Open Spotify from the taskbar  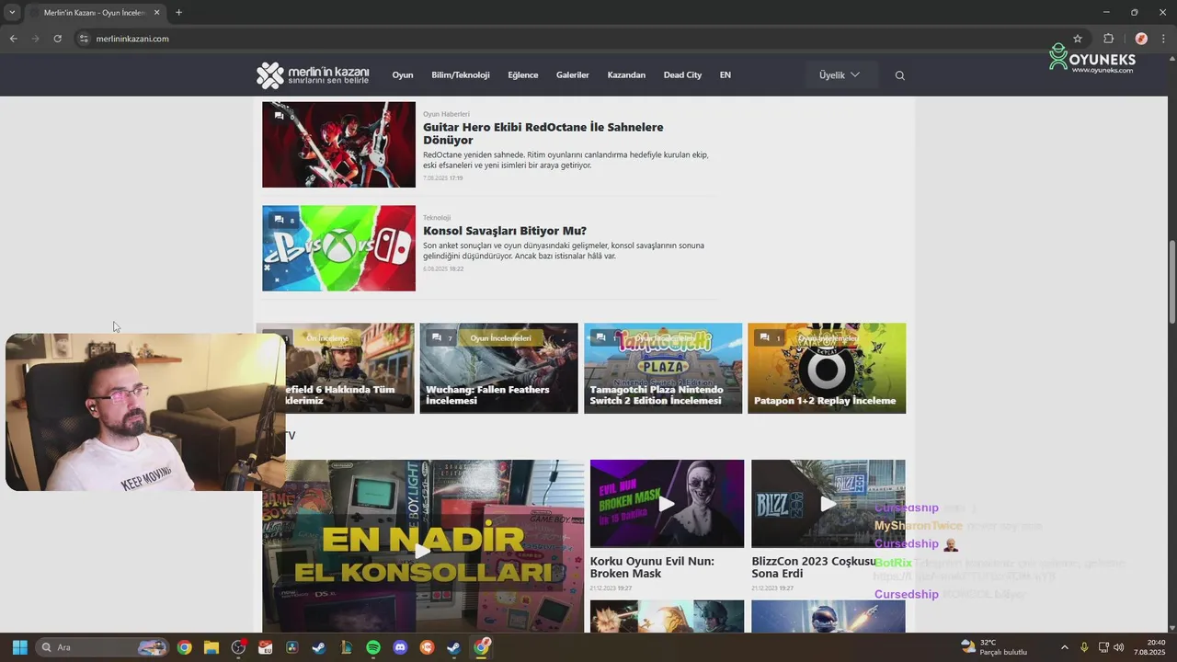coord(373,647)
